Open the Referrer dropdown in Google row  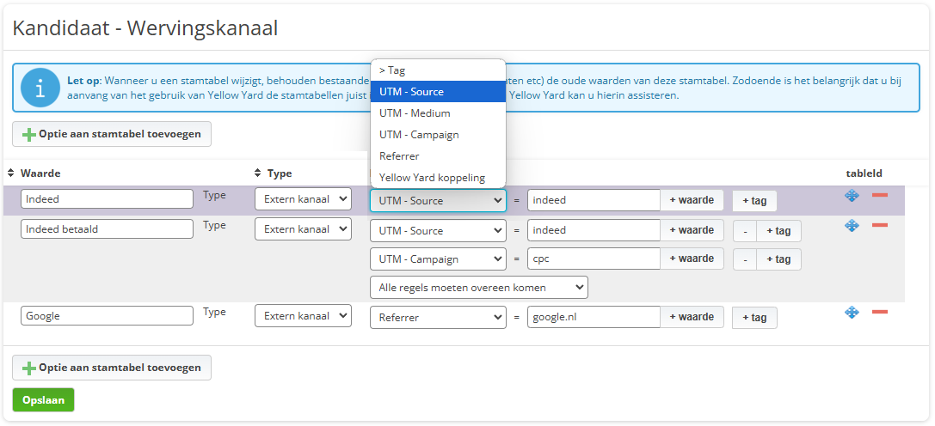439,318
